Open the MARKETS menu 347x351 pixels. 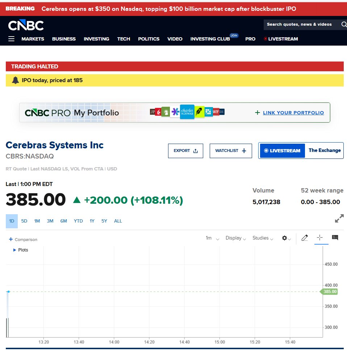tap(33, 39)
